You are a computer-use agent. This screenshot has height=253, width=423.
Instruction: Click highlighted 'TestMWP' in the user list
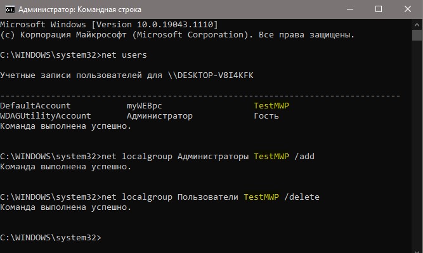coord(271,105)
